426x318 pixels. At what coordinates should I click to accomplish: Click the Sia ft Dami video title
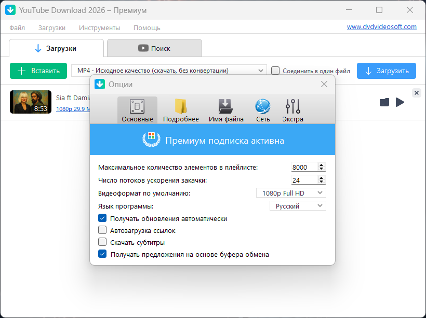73,98
